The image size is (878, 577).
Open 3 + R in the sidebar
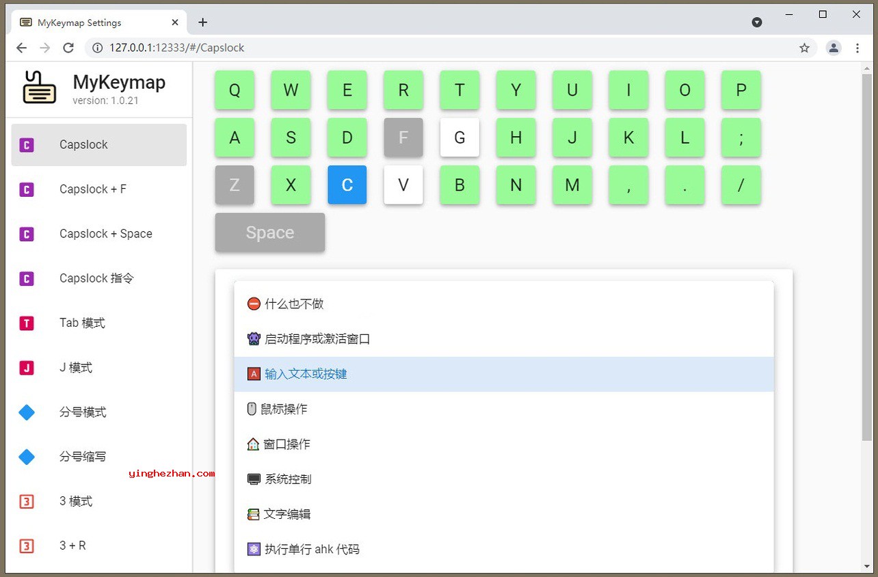(99, 546)
